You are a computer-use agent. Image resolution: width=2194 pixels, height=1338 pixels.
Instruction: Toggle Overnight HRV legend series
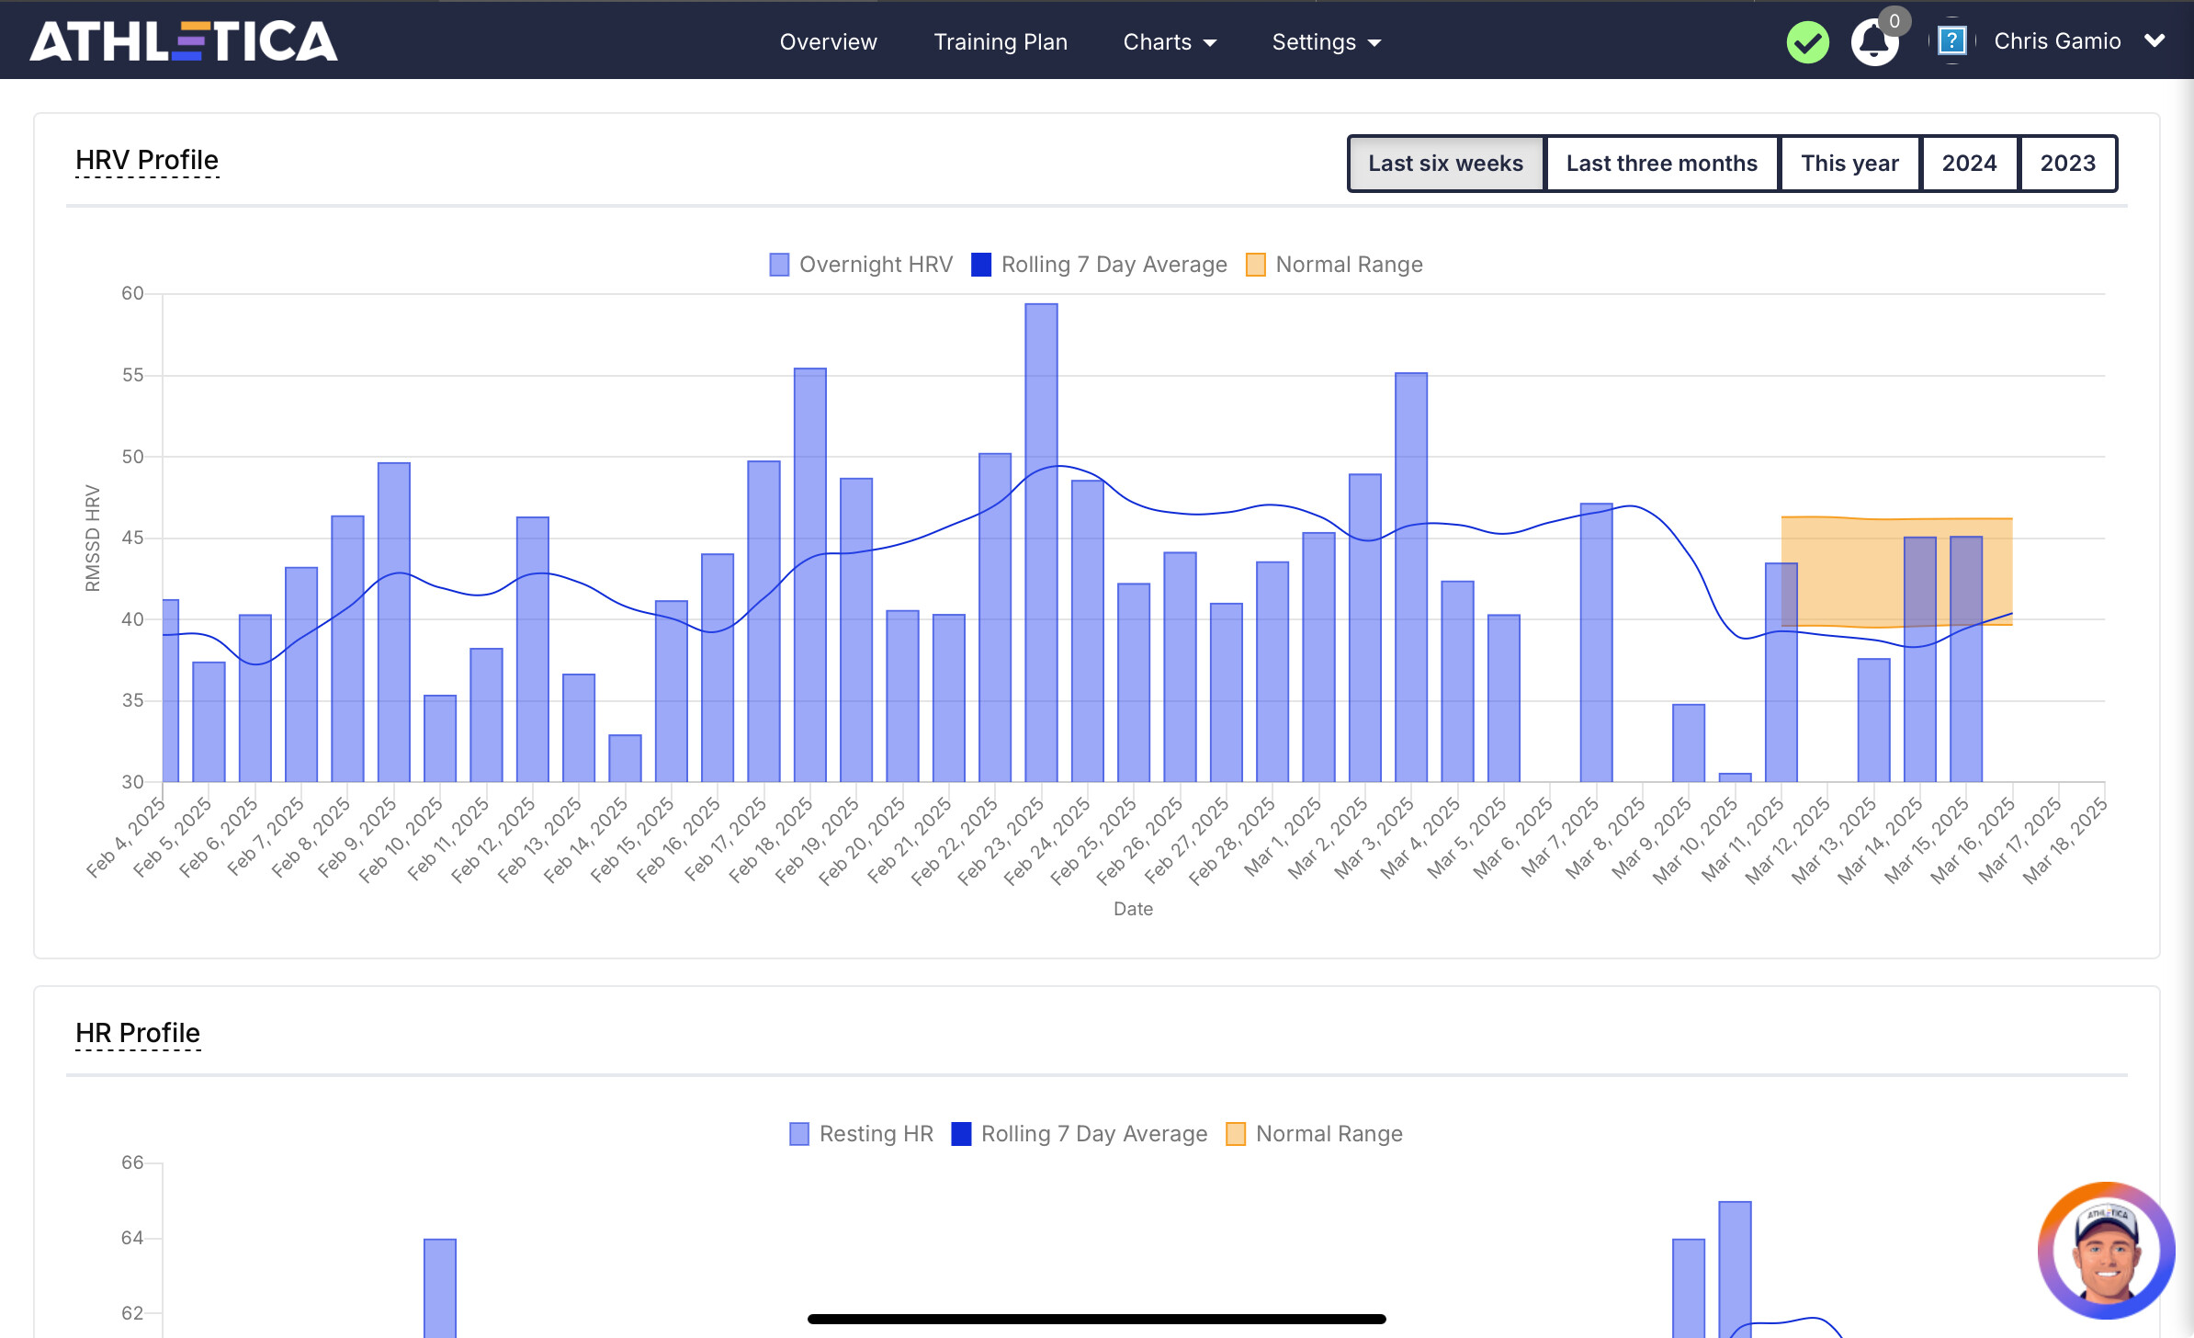861,265
